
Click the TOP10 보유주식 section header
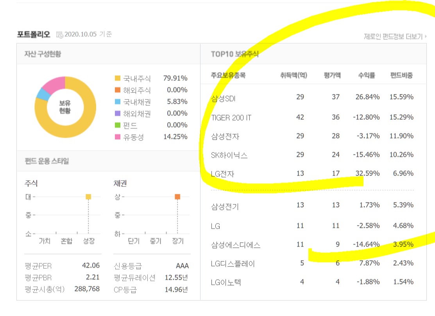235,54
